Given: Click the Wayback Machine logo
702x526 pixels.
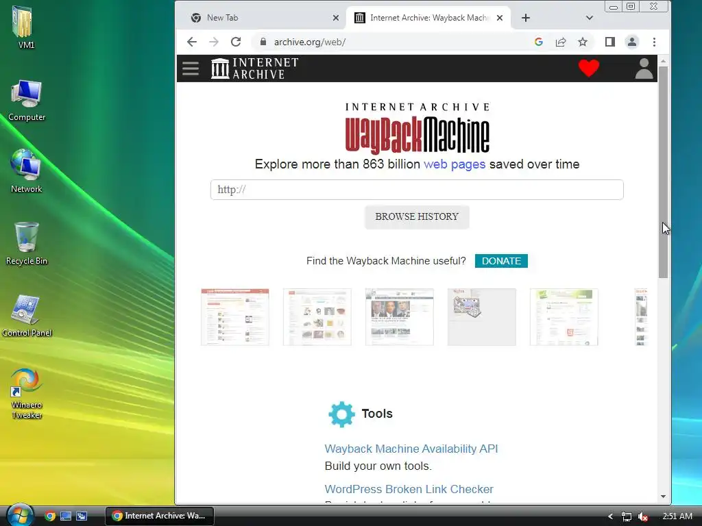Looking at the screenshot, I should point(417,129).
